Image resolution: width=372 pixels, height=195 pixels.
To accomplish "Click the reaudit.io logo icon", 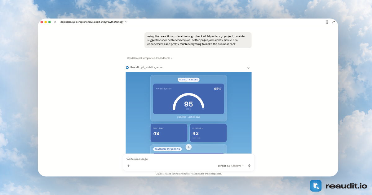I will (316, 186).
